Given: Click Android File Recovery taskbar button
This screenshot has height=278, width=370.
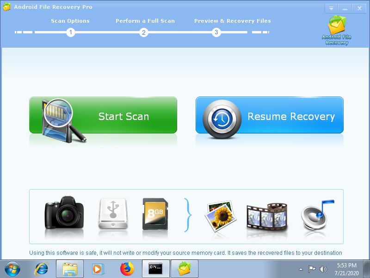Looking at the screenshot, I should tap(184, 269).
